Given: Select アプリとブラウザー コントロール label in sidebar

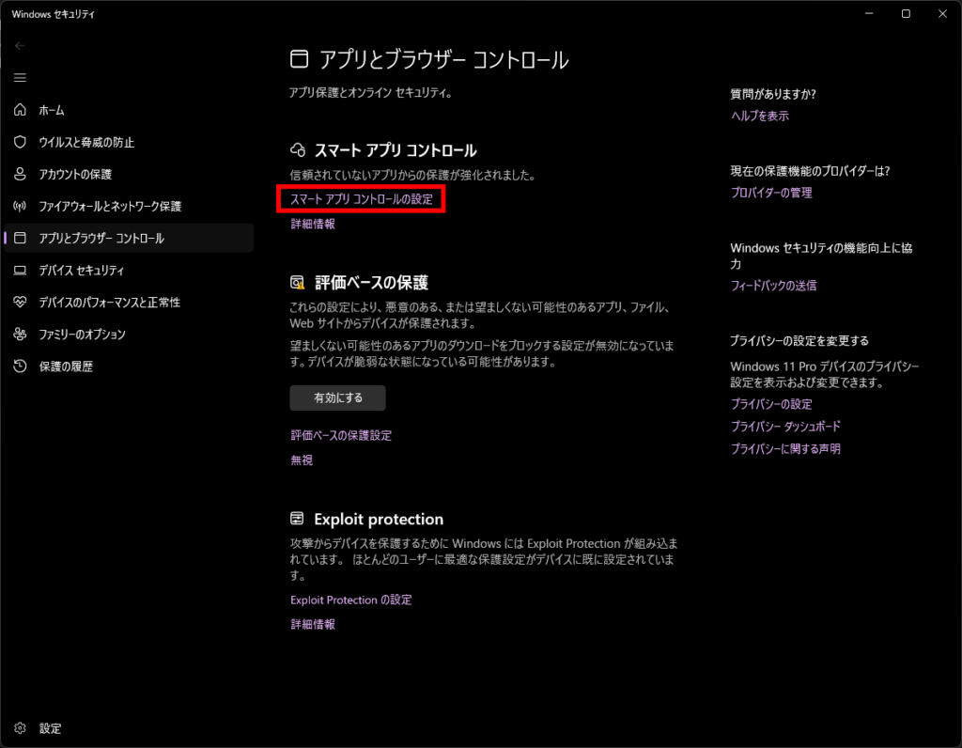Looking at the screenshot, I should 101,238.
